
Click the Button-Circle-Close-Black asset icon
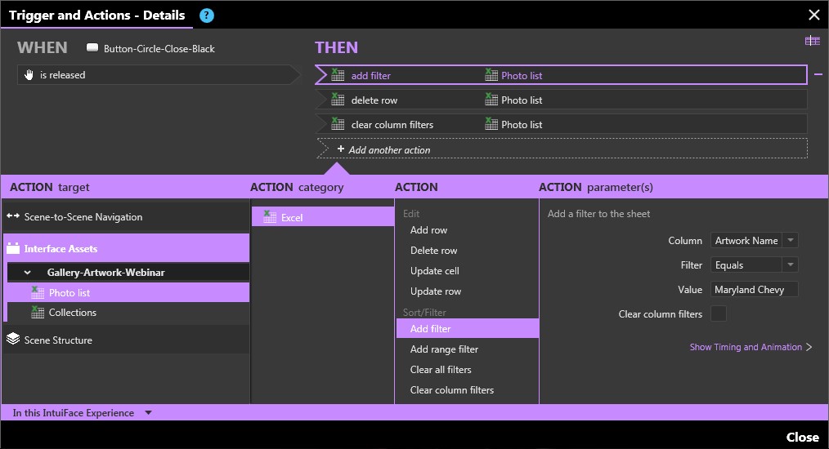92,48
